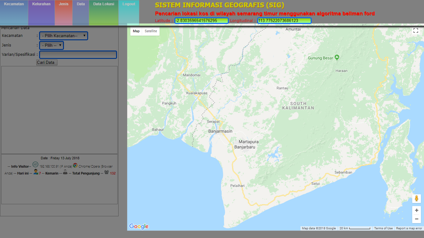Screen dimensions: 424x238
Task: Expand the Jenis Pilih dropdown
Action: pos(52,45)
